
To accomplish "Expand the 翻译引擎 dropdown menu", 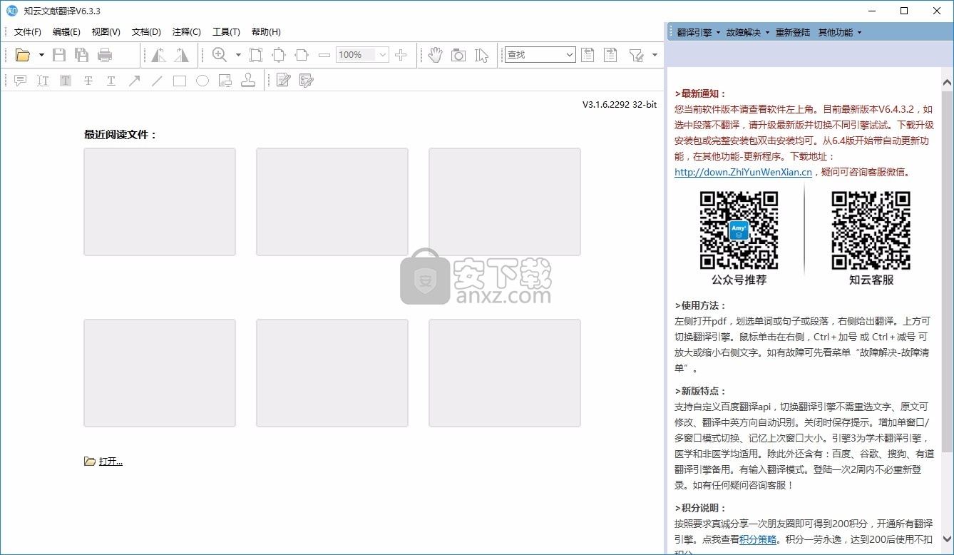I will pos(699,32).
